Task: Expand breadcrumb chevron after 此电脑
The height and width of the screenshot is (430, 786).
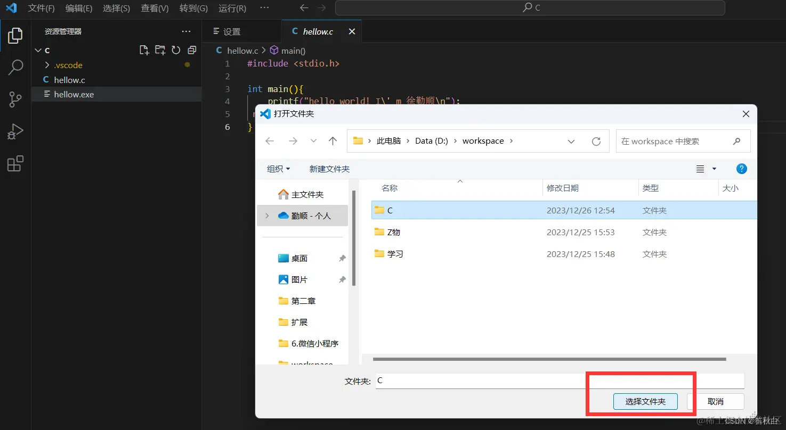Action: coord(408,141)
